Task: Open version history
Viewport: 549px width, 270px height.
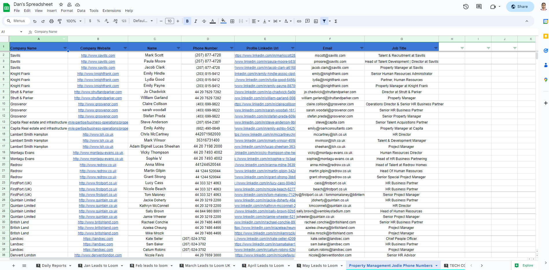Action: click(x=466, y=7)
